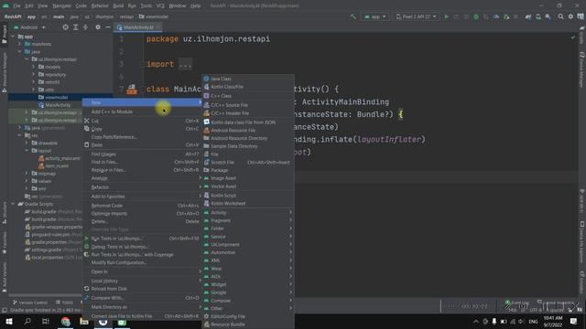Click Android Resource File entry

248,130
